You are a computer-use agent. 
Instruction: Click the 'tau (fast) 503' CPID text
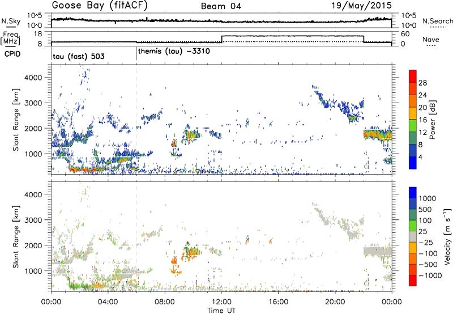79,56
